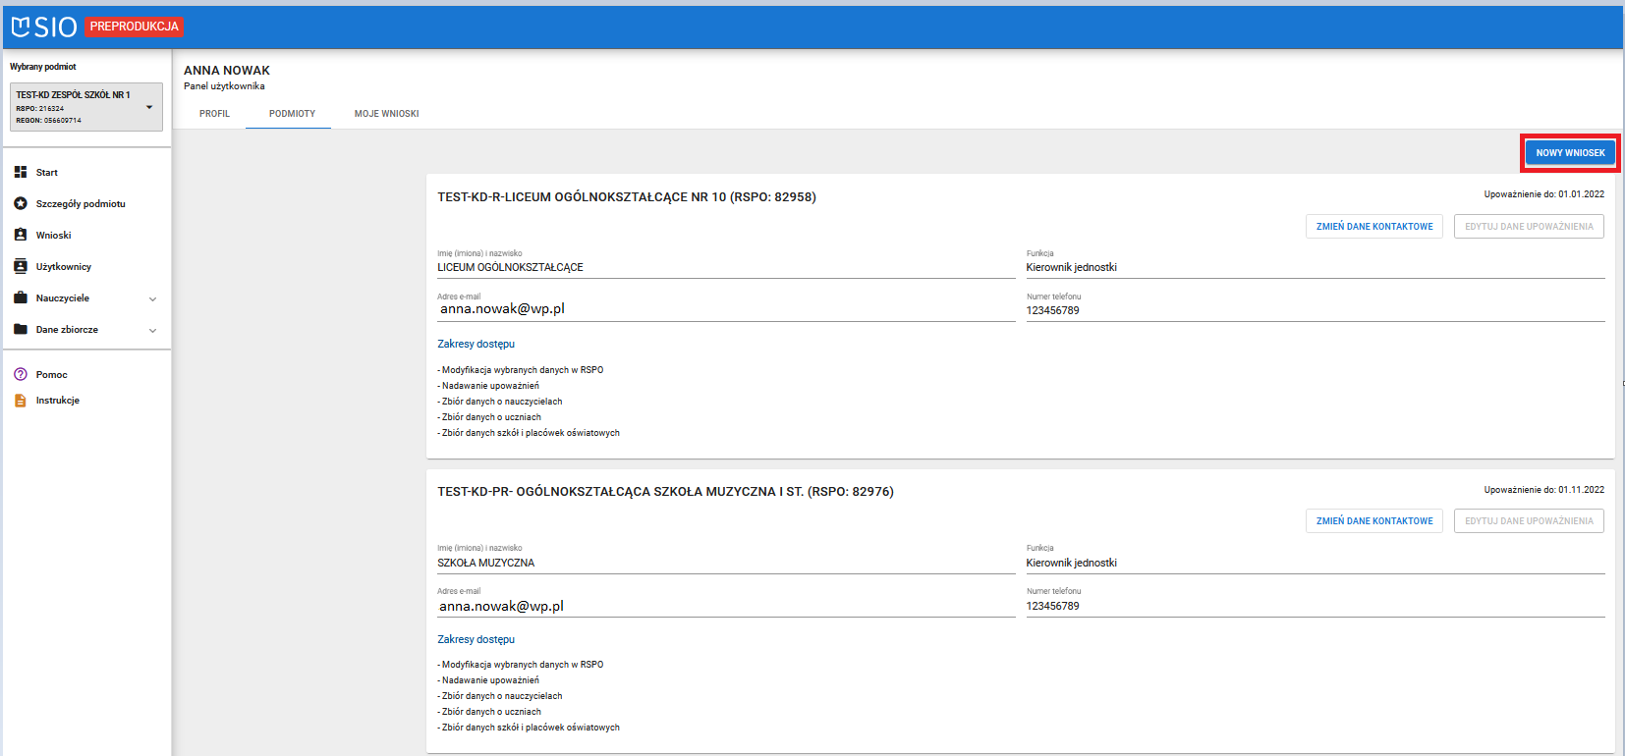Click the Instrukcje document icon
The width and height of the screenshot is (1625, 756).
point(21,401)
